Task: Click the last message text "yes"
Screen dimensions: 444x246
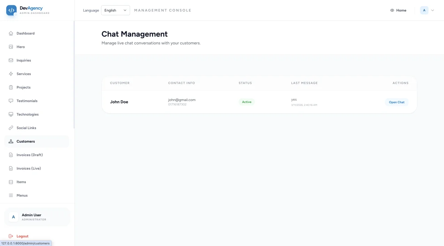Action: (294, 100)
